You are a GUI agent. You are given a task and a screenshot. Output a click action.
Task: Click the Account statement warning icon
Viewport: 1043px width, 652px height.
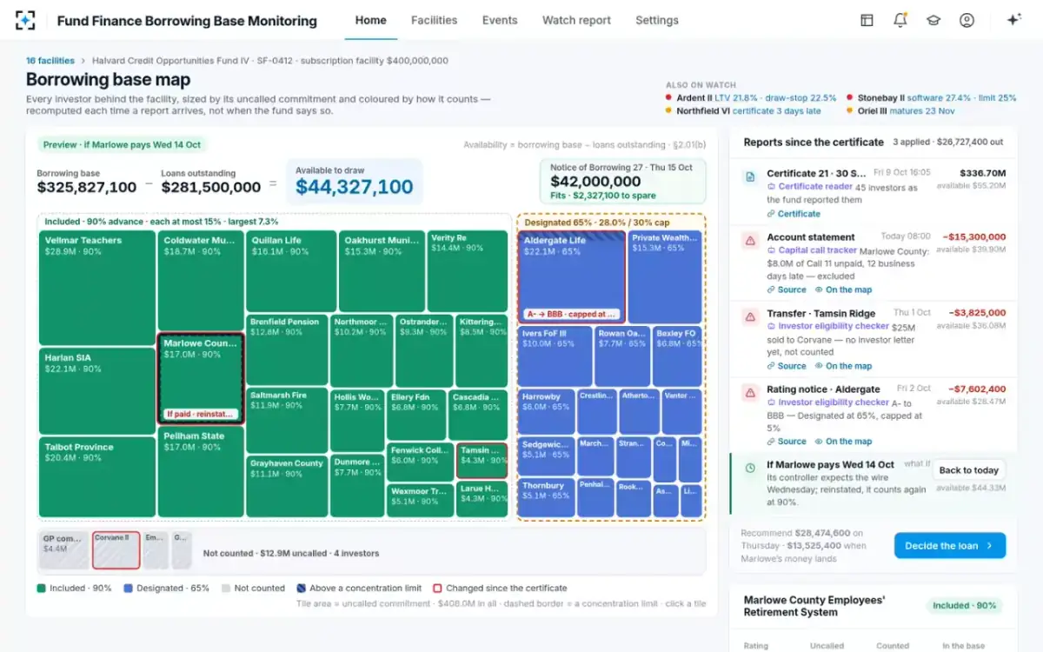(x=749, y=241)
